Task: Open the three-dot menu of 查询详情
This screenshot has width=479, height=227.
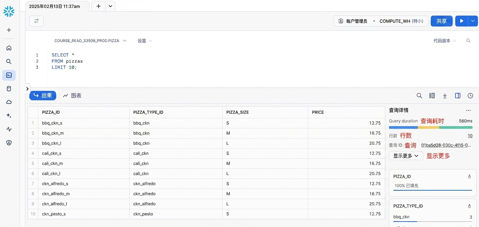Action: pos(468,110)
